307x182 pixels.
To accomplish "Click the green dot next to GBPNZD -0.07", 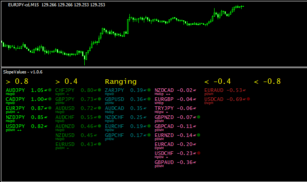I will [199, 117].
